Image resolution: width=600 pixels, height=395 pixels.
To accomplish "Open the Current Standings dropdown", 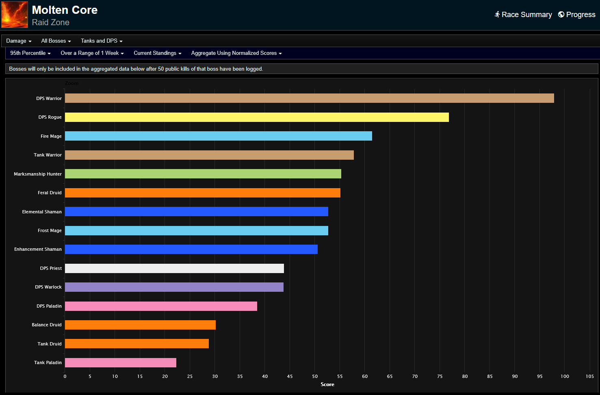I will (x=157, y=53).
